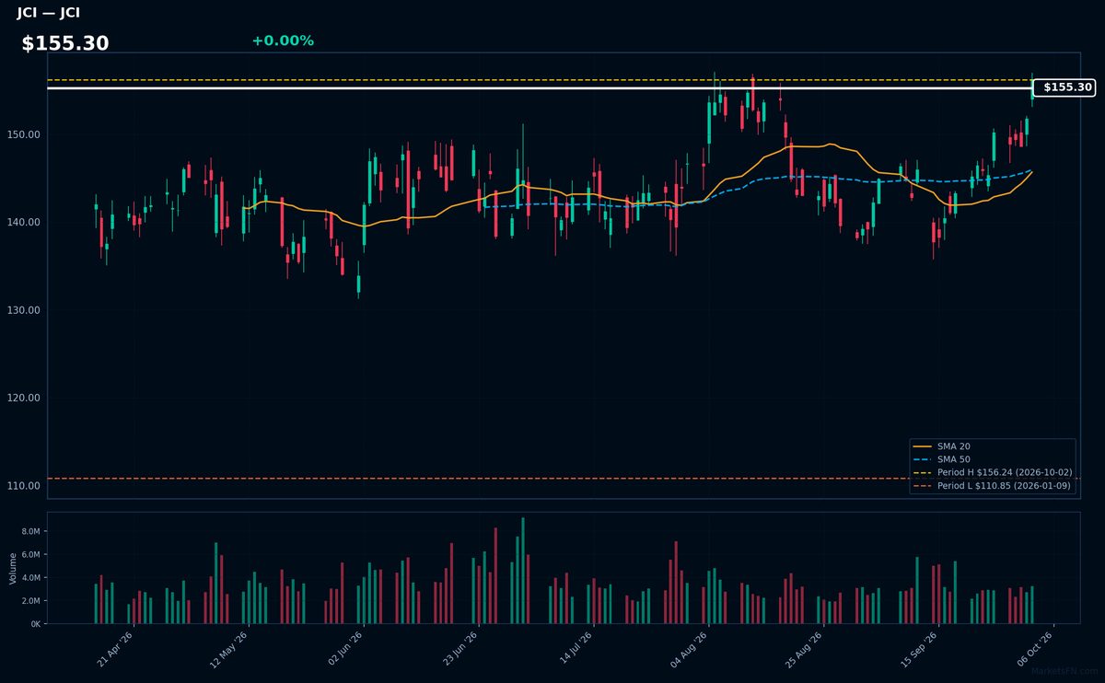Click the 120.00 price axis label

[x=25, y=398]
